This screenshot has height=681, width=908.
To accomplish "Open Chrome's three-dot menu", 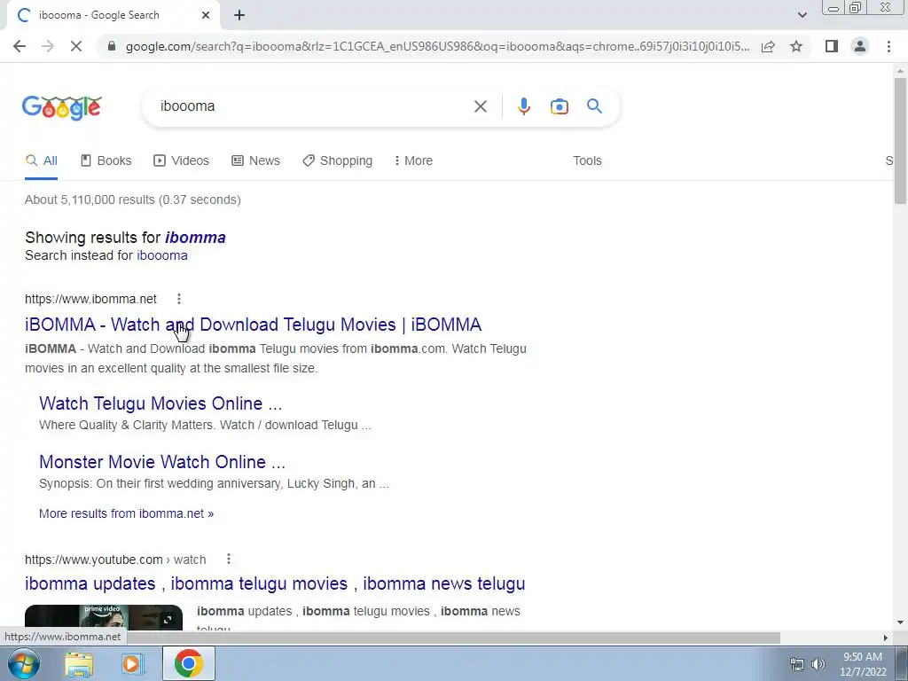I will coord(888,46).
